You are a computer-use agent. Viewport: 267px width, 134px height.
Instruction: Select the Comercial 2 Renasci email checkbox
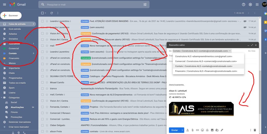pyautogui.click(x=43, y=113)
